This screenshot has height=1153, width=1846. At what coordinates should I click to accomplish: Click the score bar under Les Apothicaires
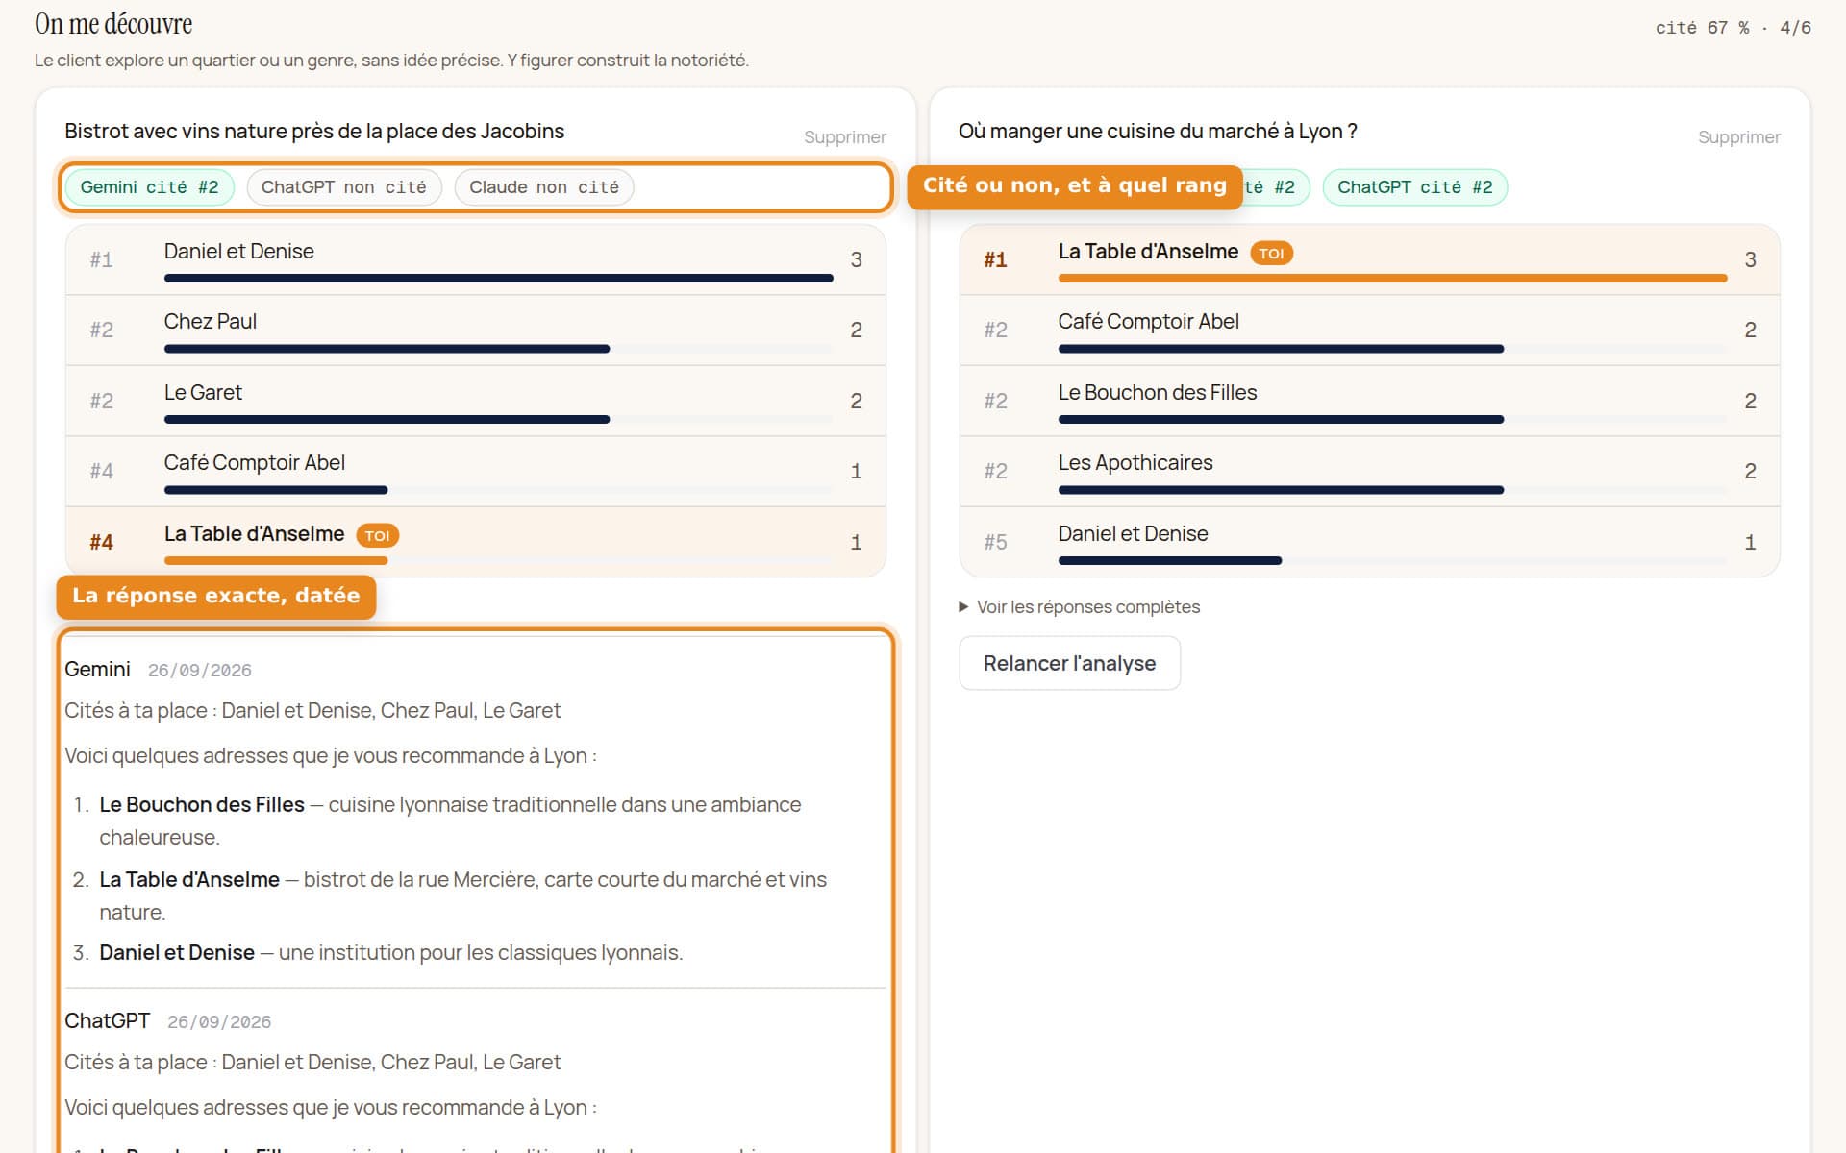pyautogui.click(x=1392, y=490)
